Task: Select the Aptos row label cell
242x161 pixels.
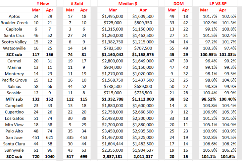Action: coord(14,16)
